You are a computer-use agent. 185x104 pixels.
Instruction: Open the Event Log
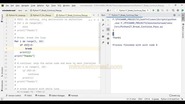pyautogui.click(x=175, y=96)
